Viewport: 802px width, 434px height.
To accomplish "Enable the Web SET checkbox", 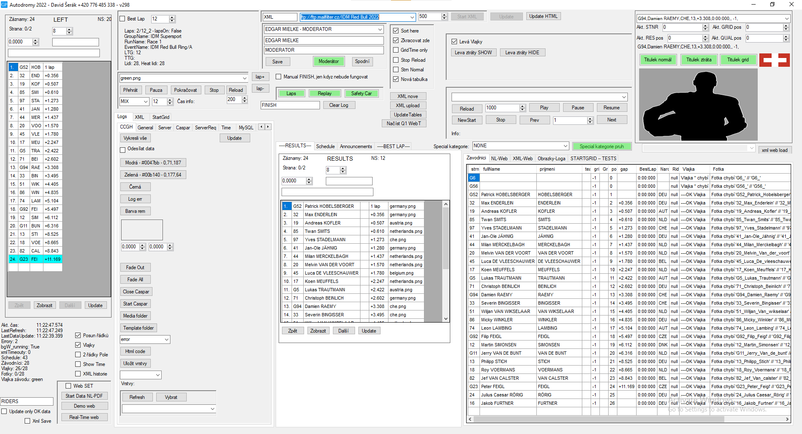I will [69, 386].
